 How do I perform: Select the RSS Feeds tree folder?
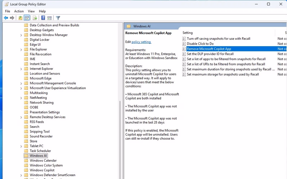coord(37,122)
